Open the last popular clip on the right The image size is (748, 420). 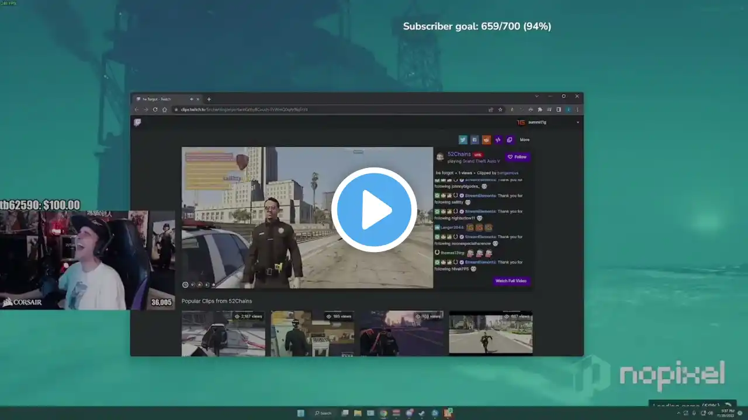(491, 332)
